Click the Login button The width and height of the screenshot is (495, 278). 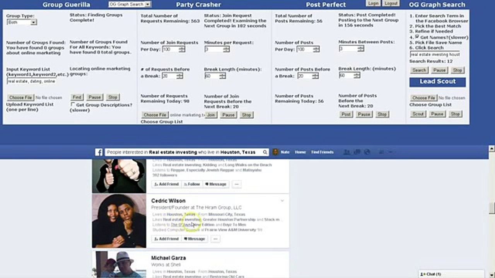point(373,3)
